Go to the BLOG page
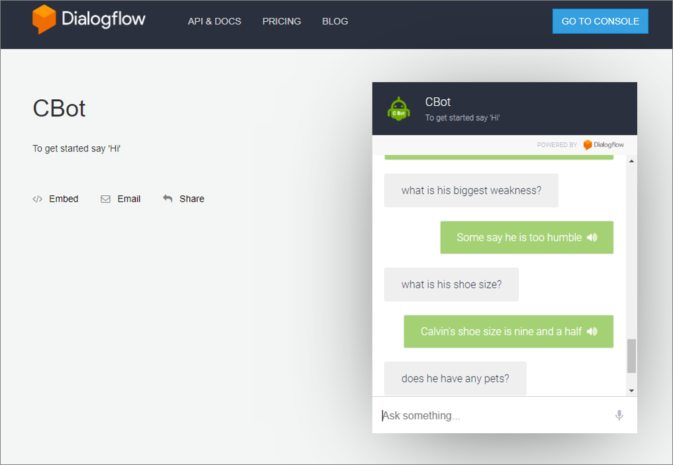The height and width of the screenshot is (465, 673). click(x=336, y=21)
